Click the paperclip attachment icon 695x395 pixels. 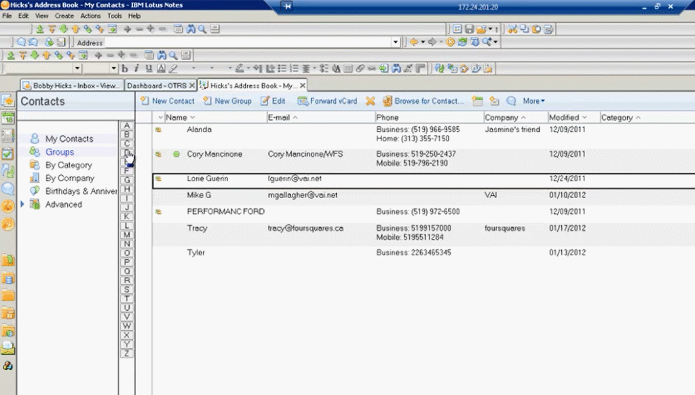360,69
